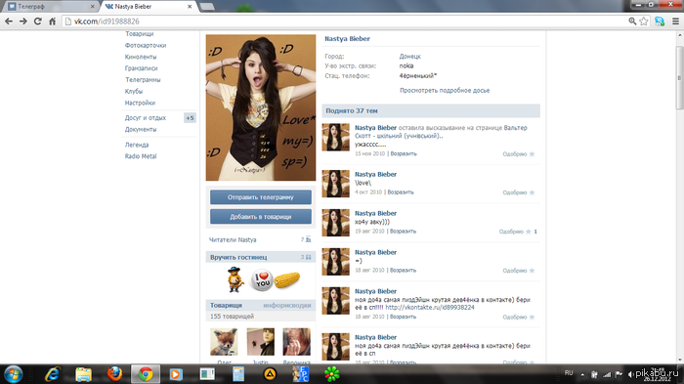
Task: Open the Firefox icon in the taskbar
Action: pyautogui.click(x=114, y=374)
